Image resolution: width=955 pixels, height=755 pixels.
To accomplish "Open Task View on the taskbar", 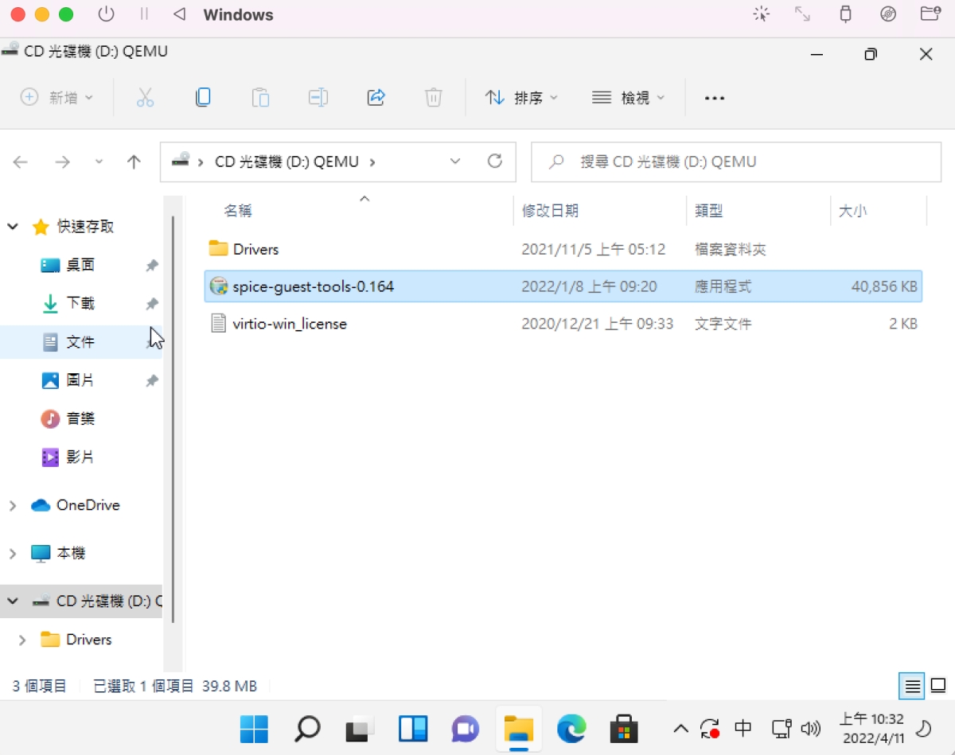I will (x=360, y=729).
